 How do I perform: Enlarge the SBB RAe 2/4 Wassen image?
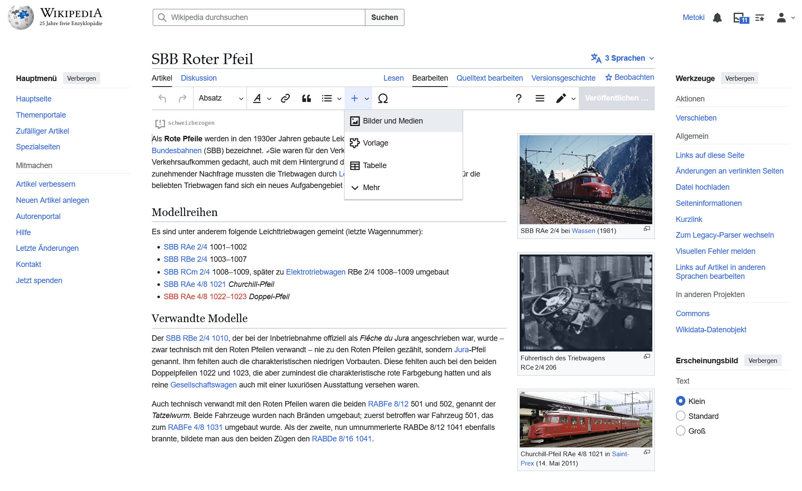point(647,229)
